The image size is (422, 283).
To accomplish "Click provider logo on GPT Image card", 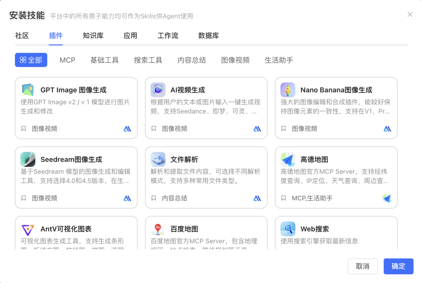I will coord(127,129).
